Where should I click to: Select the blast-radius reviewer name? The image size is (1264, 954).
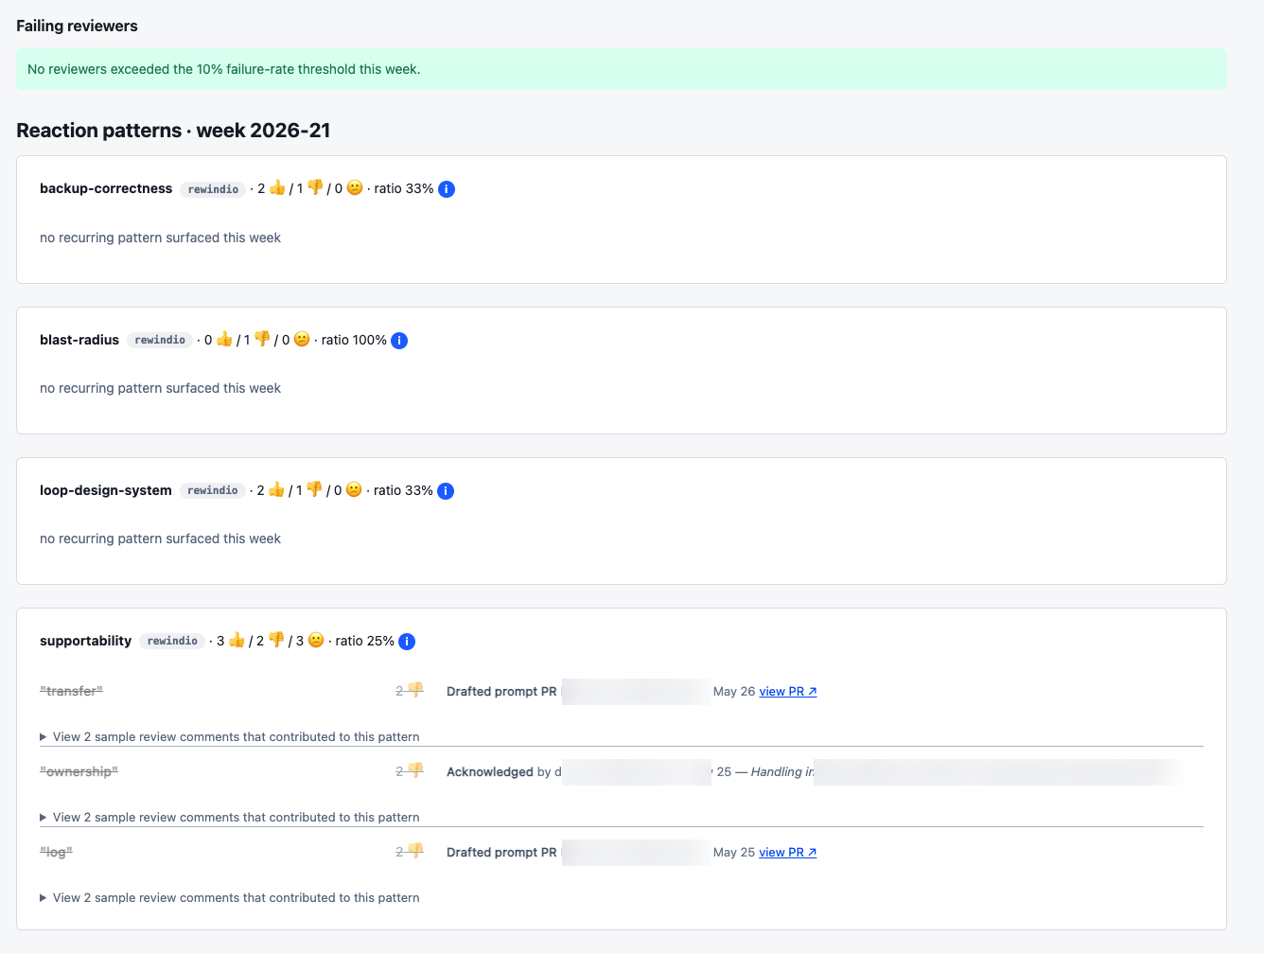coord(79,340)
